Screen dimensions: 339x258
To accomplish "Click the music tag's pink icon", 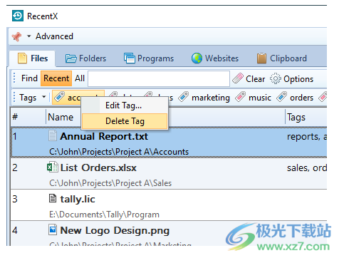I will click(240, 97).
